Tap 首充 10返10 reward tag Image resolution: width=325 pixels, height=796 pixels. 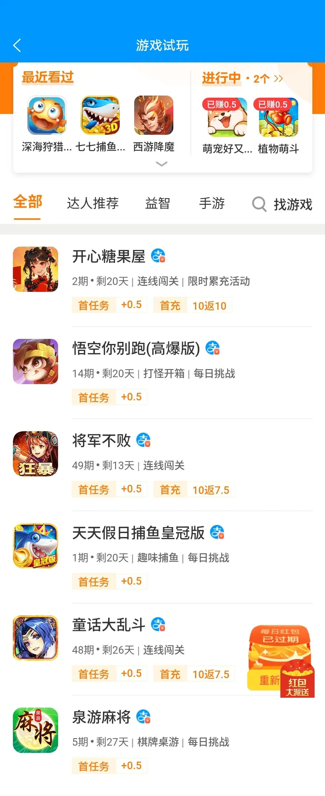point(193,305)
